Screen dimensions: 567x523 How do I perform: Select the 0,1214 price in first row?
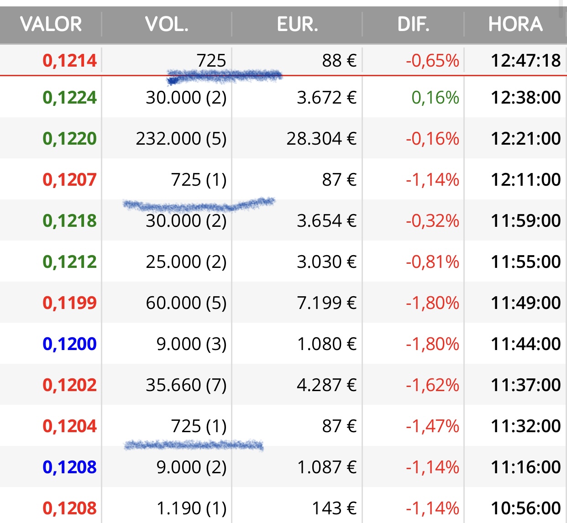pos(70,61)
